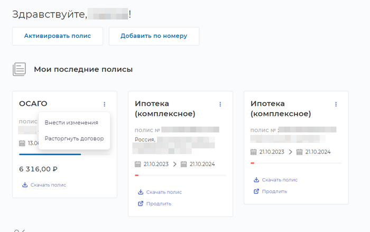Click the 6 316,00 ₽ price on ОСАГО card
Image resolution: width=370 pixels, height=232 pixels.
click(38, 169)
